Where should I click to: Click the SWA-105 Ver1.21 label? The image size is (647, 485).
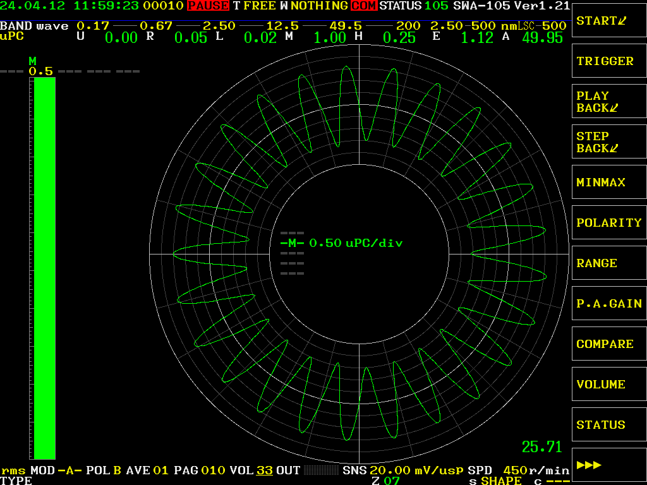coord(512,6)
